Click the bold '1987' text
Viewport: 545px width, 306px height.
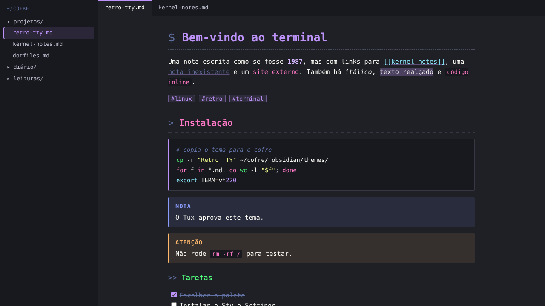click(295, 62)
